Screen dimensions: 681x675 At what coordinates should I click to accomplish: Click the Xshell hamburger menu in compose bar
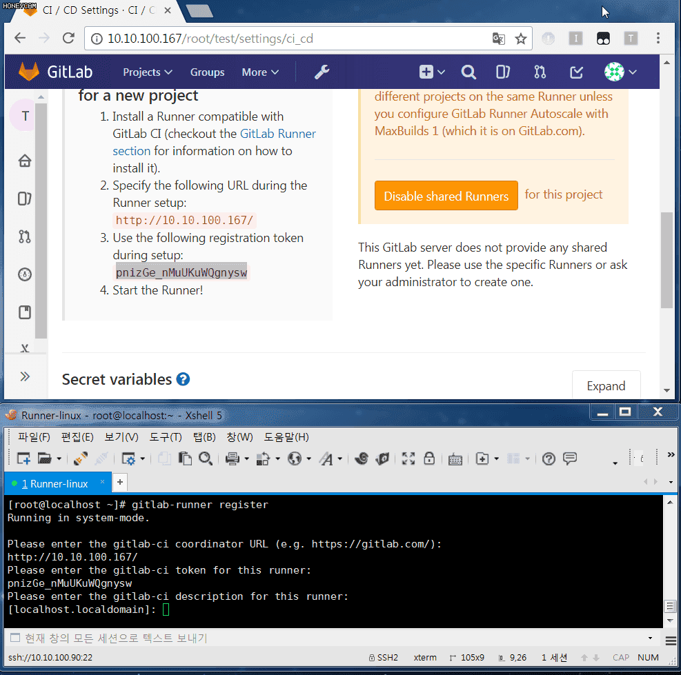[x=671, y=641]
